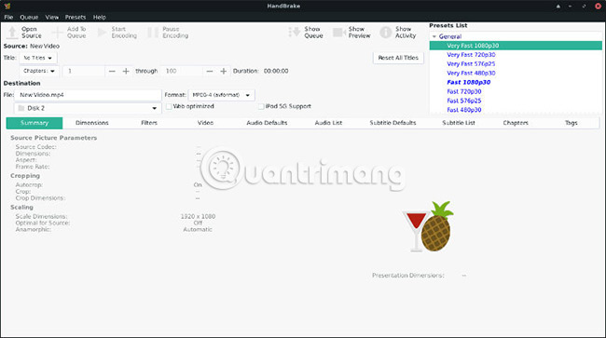The height and width of the screenshot is (338, 606).
Task: Switch to the Video tab
Action: pos(205,123)
